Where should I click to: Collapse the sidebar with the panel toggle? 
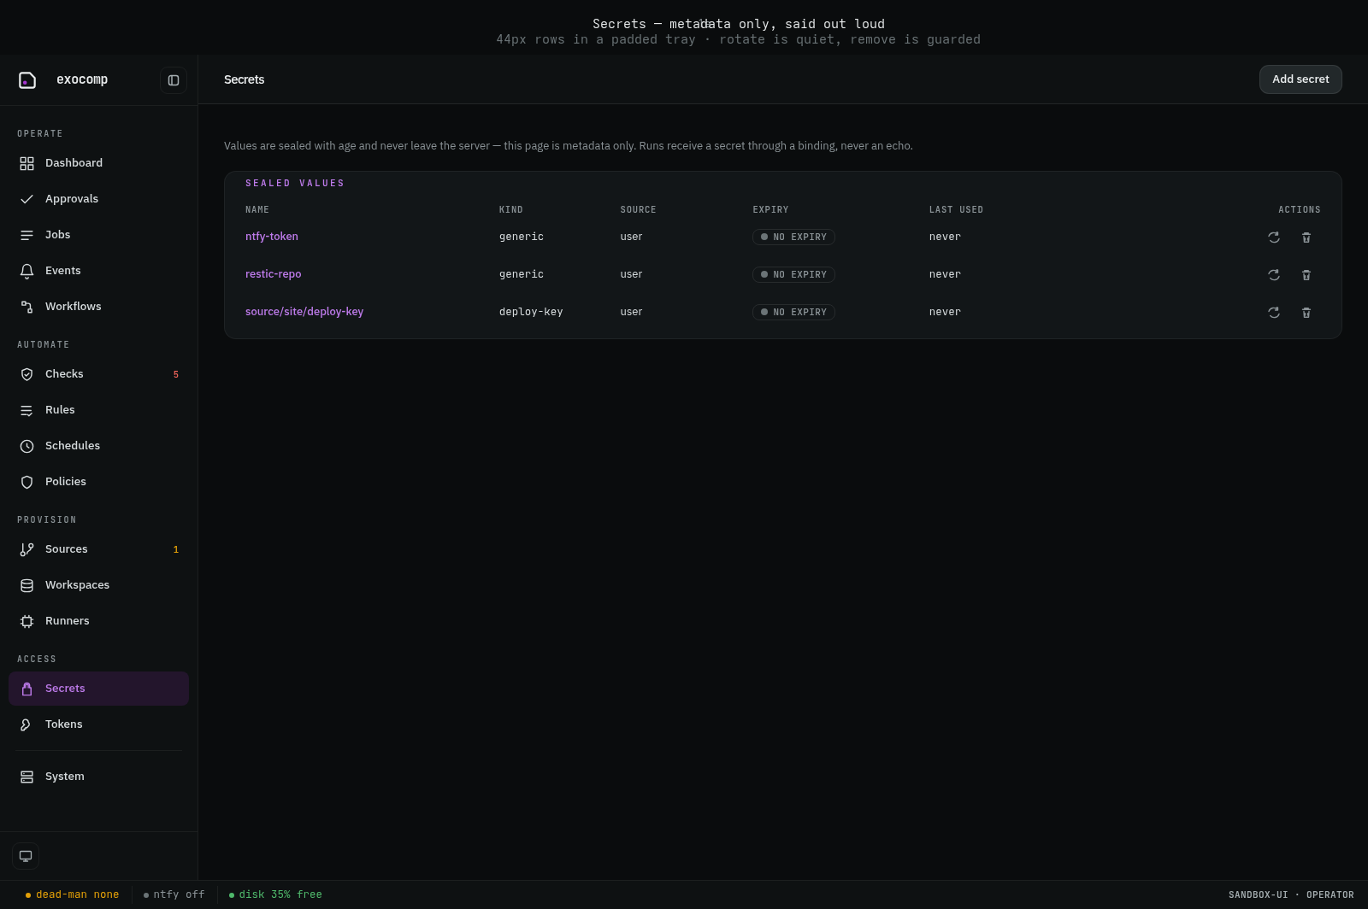pos(174,80)
